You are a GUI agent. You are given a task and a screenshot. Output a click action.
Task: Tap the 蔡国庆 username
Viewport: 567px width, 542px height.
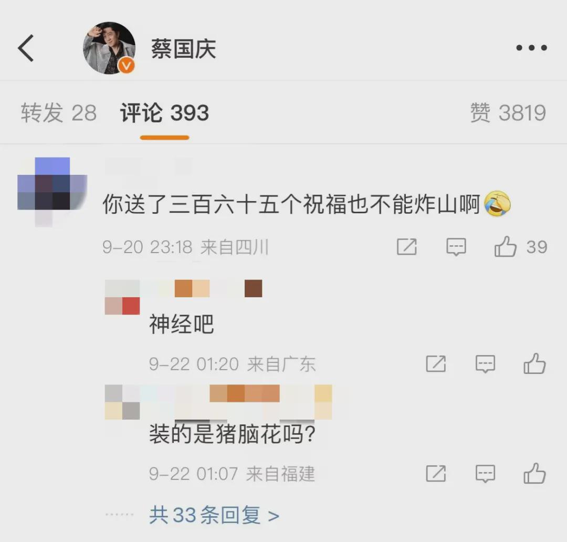[x=183, y=49]
